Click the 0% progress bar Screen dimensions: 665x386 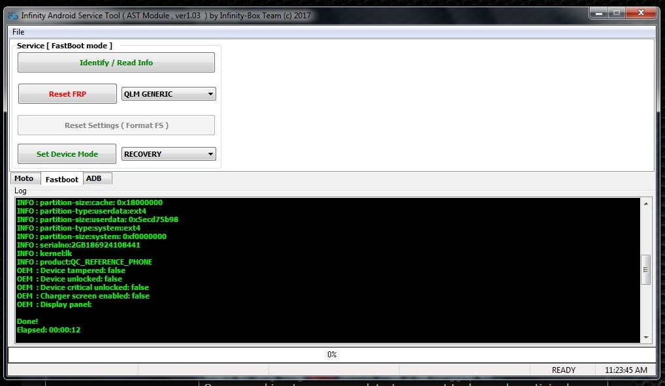332,354
